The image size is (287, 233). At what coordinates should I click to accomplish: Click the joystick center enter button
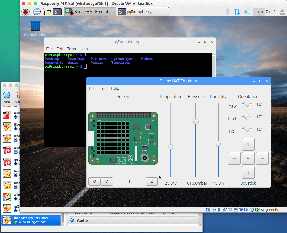point(248,158)
